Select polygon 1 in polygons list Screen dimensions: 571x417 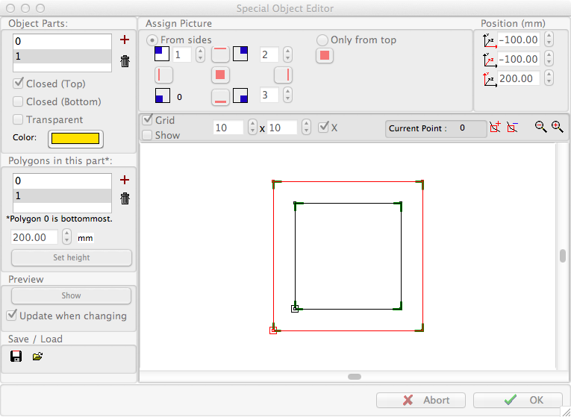coord(62,195)
